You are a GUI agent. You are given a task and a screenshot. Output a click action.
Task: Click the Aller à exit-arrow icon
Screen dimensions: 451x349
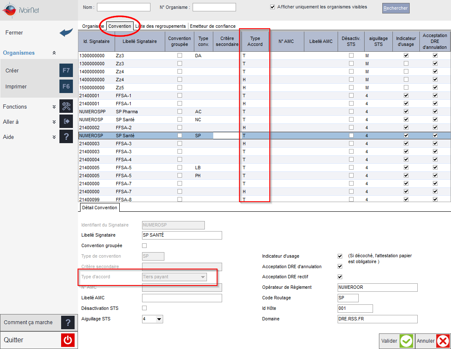(66, 122)
